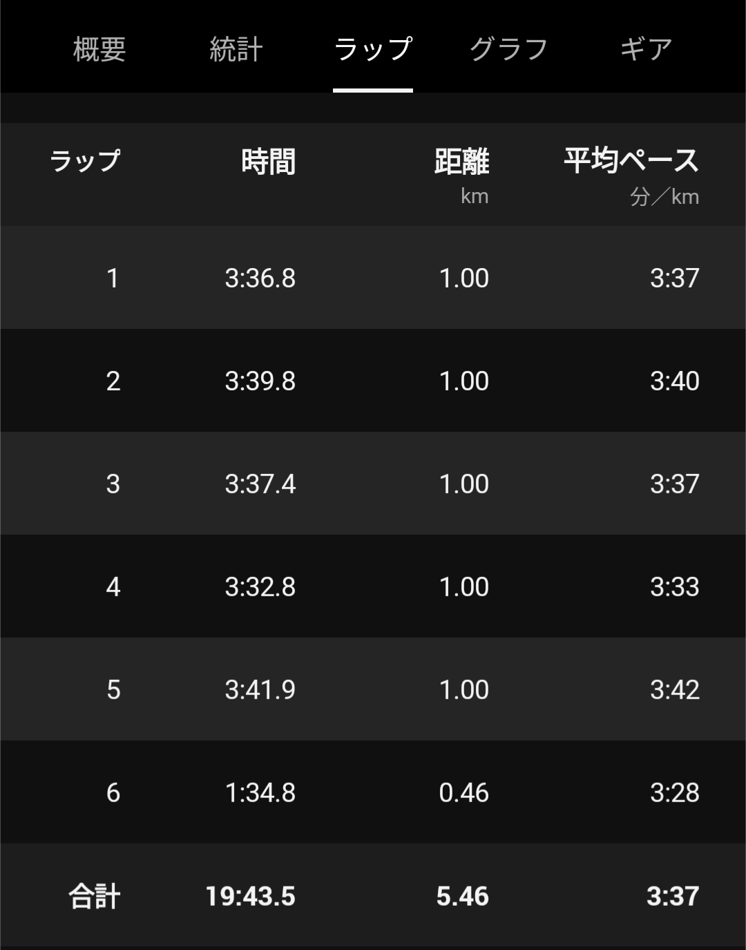
Task: Open the 統計 tab
Action: point(236,49)
